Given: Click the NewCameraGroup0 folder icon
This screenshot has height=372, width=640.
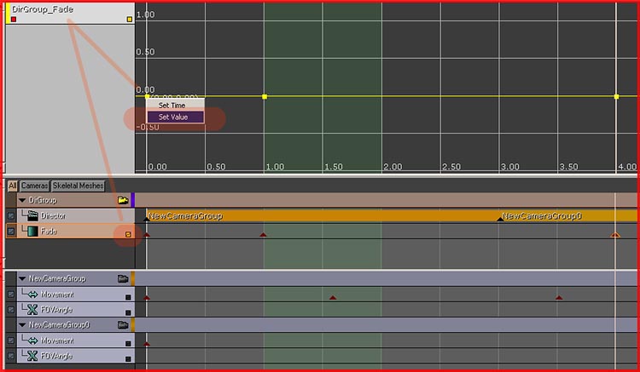Looking at the screenshot, I should coord(123,325).
